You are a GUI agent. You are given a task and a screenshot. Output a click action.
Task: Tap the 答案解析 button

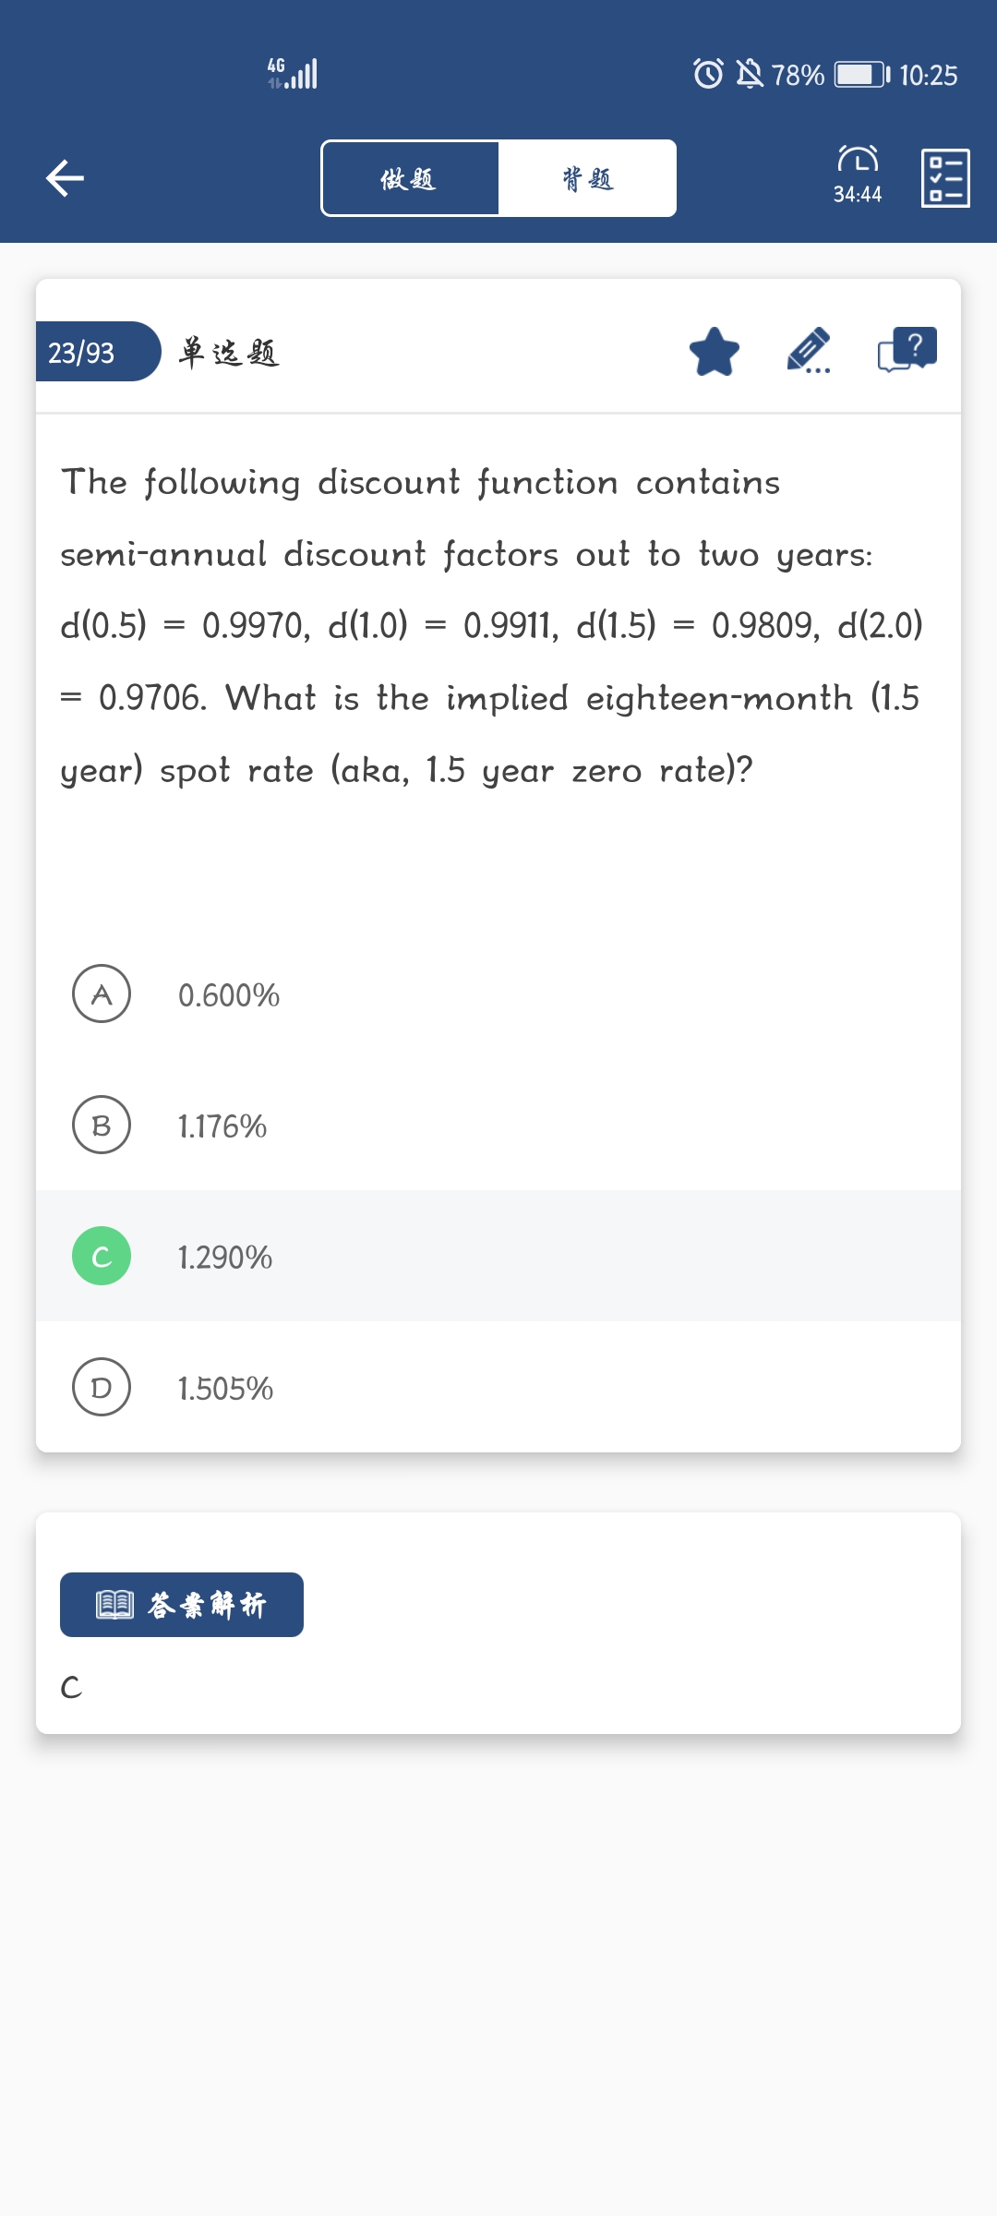pyautogui.click(x=182, y=1605)
